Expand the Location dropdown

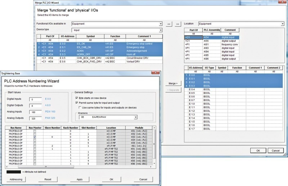click(282, 24)
